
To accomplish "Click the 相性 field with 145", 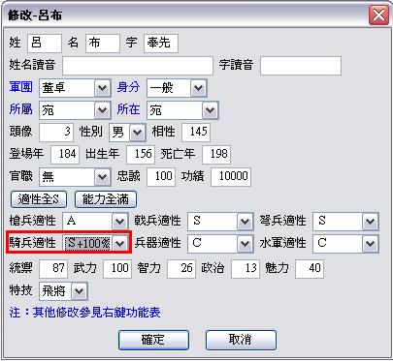I will pos(196,133).
